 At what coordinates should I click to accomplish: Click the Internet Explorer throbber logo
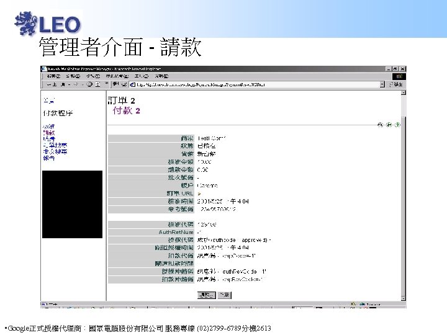(399, 76)
